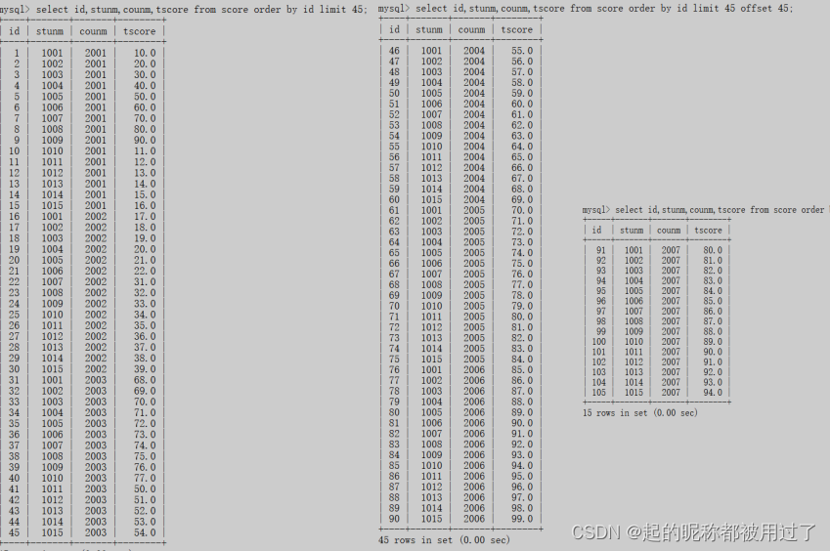Click the 'tscore' header of the table starting at id 46
Viewport: 830px width, 551px height.
(x=516, y=29)
